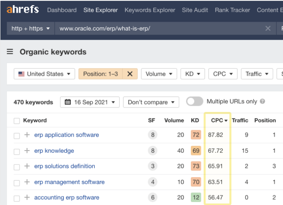This screenshot has height=205, width=283.
Task: Click the Ahrefs logo
Action: click(x=23, y=10)
